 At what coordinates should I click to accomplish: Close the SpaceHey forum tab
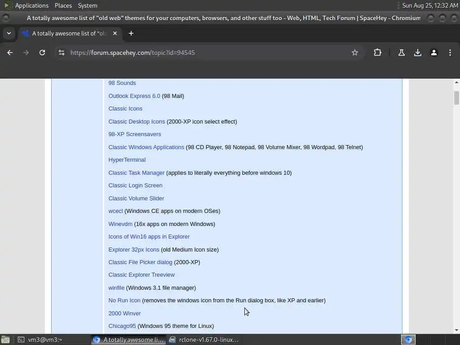[115, 33]
